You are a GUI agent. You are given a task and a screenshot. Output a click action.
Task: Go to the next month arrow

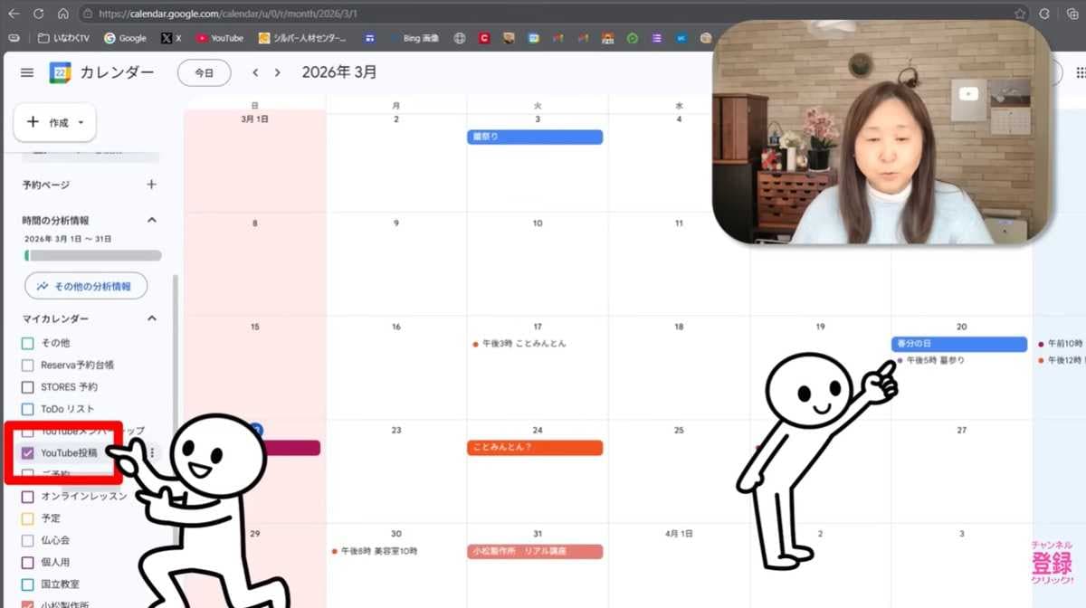click(x=278, y=73)
